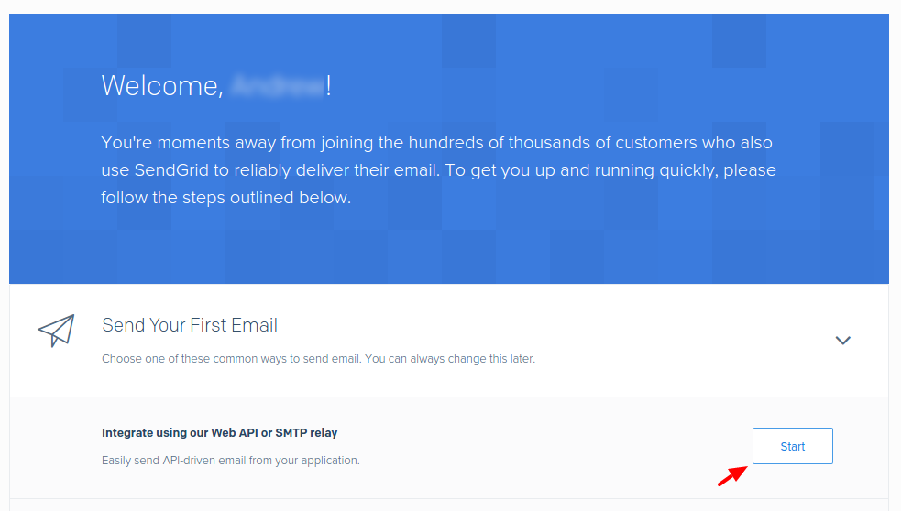Click the You can always change this later sentence

[450, 359]
